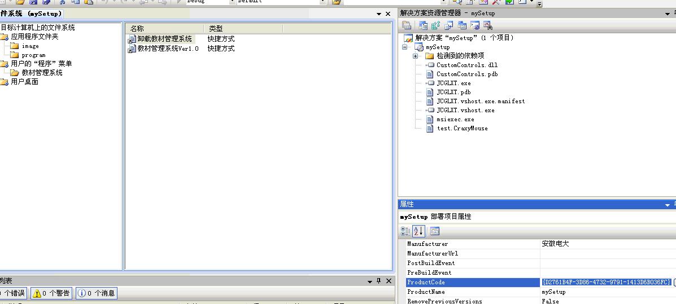
Task: Toggle the 0 个警告 warnings filter
Action: (51, 293)
